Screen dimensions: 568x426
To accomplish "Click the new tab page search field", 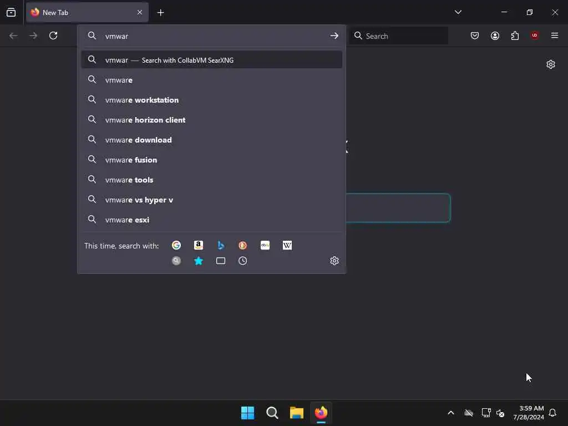I will 398,208.
